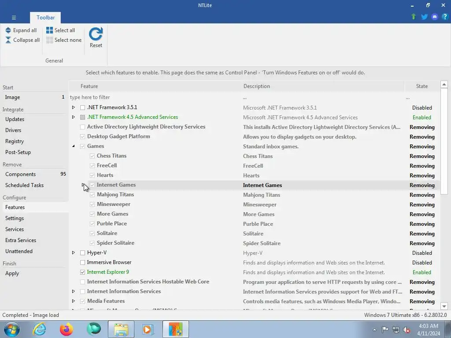Open the media player taskbar icon
This screenshot has width=451, height=338.
(148, 329)
